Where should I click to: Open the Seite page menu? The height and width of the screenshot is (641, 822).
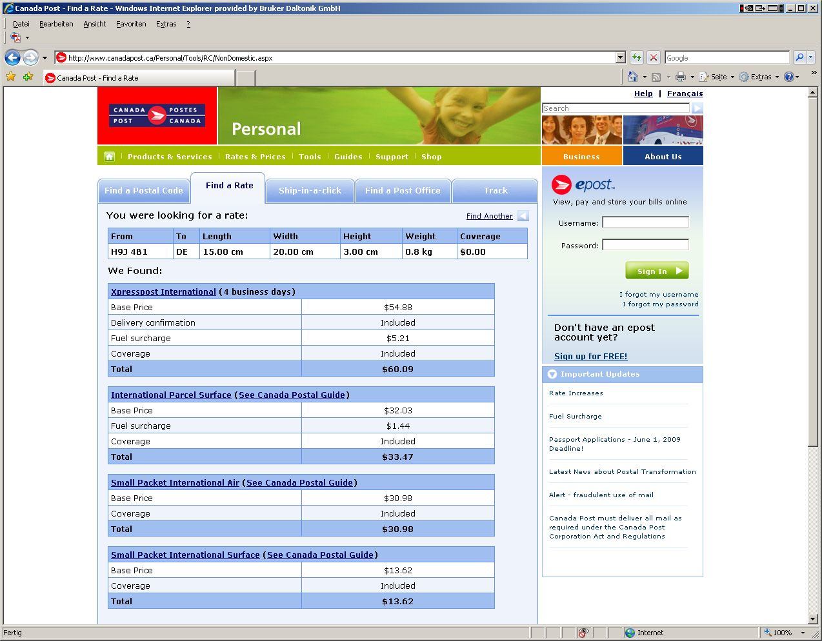[x=716, y=77]
